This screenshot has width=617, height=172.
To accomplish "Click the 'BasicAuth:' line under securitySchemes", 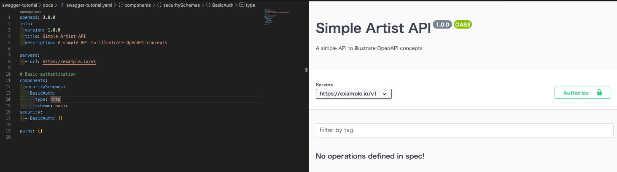I will 43,93.
